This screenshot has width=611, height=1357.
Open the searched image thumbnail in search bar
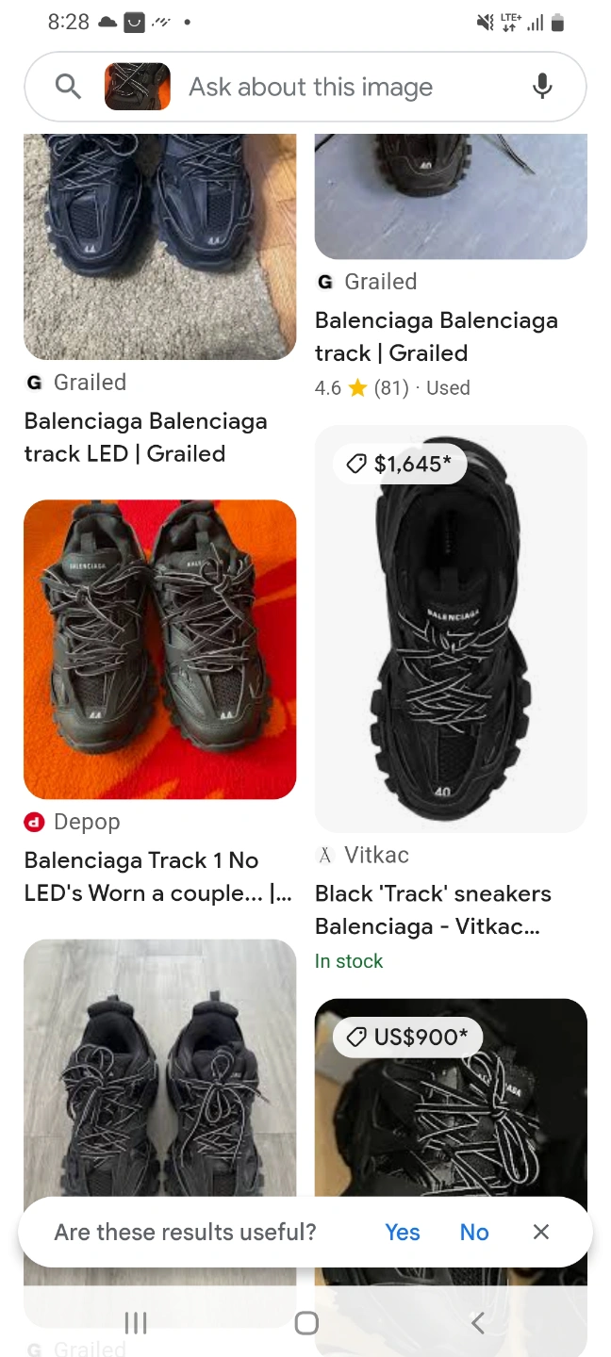click(138, 87)
